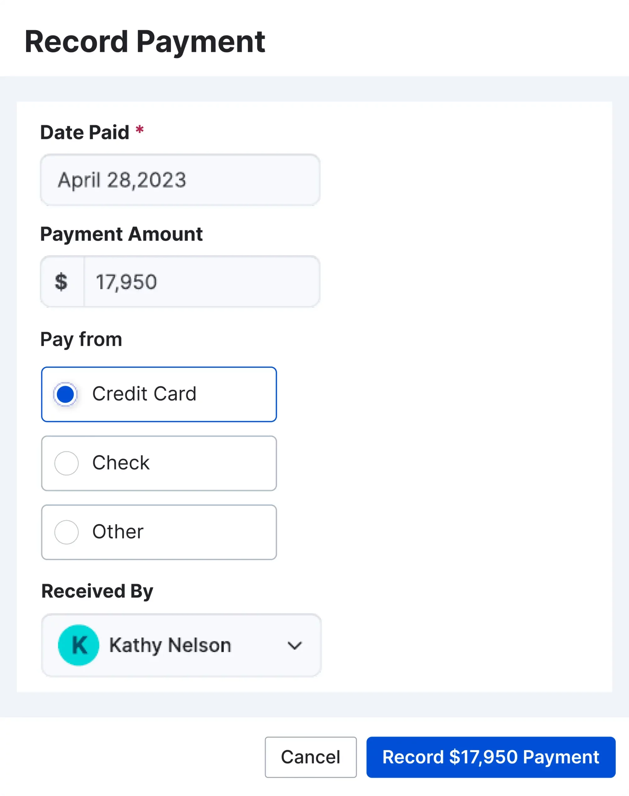Select the Check radio button

[66, 463]
